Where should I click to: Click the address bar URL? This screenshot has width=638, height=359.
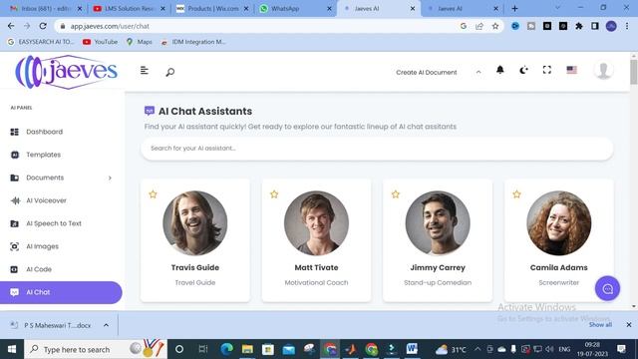110,26
